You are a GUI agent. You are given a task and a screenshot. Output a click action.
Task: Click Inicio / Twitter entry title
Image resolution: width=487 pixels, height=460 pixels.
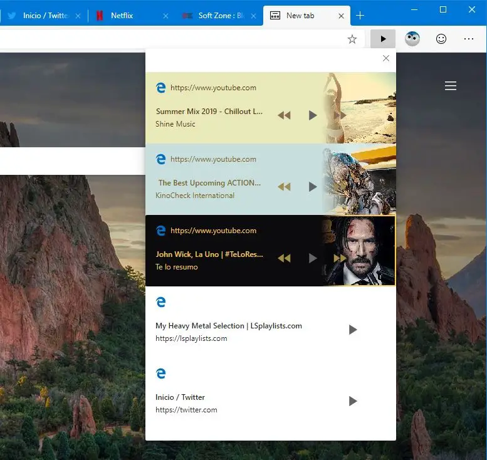coord(180,397)
